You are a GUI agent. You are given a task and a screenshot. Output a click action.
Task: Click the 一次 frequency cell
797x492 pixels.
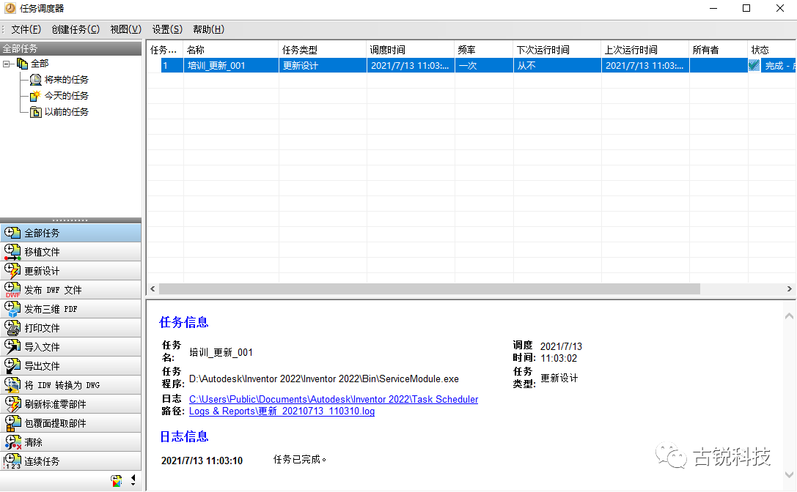coord(484,65)
